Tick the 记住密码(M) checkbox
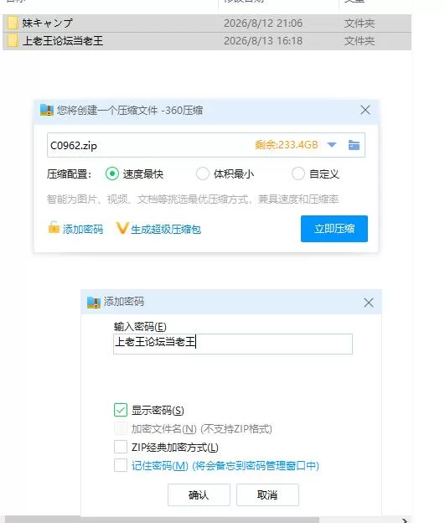 [x=121, y=465]
